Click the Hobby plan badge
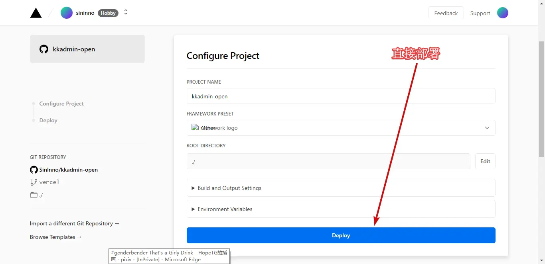 pyautogui.click(x=108, y=13)
